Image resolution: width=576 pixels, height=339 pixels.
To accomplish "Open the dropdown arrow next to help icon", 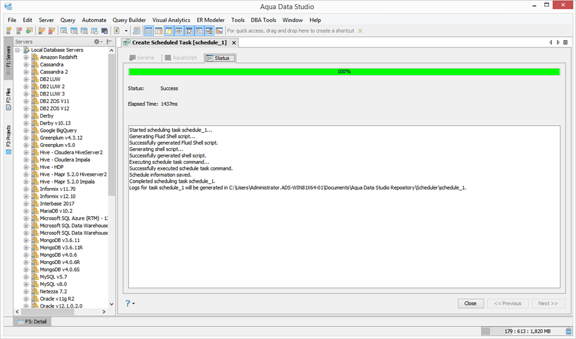I will click(133, 304).
